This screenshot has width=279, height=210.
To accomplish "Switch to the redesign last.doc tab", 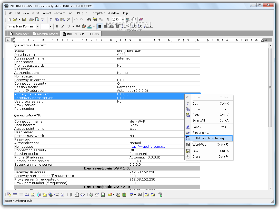I will [x=46, y=34].
